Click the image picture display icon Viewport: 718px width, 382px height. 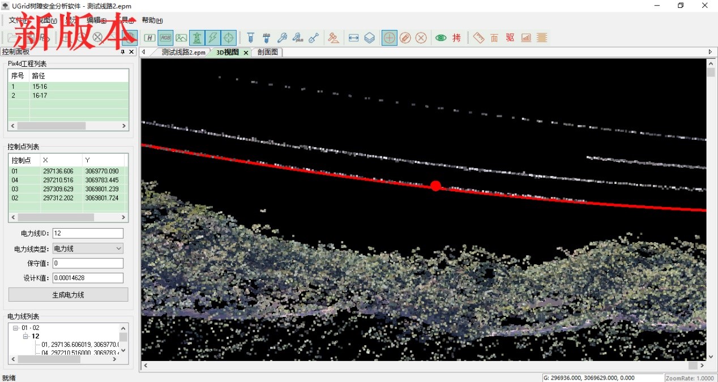click(181, 38)
